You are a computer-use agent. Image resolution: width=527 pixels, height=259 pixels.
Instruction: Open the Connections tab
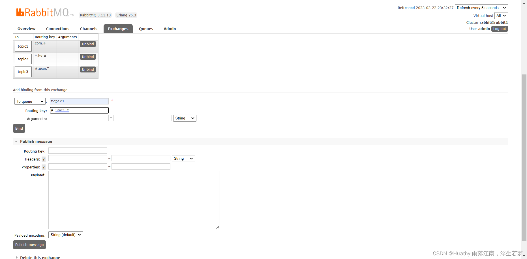pyautogui.click(x=57, y=29)
